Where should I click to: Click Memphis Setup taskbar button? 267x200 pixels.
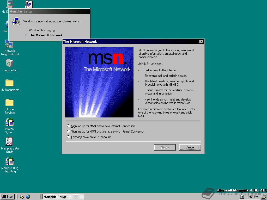(x=63, y=197)
